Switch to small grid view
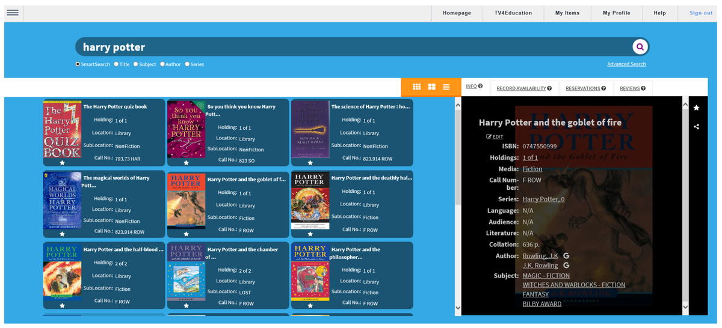Viewport: 722px width, 328px height. 417,87
